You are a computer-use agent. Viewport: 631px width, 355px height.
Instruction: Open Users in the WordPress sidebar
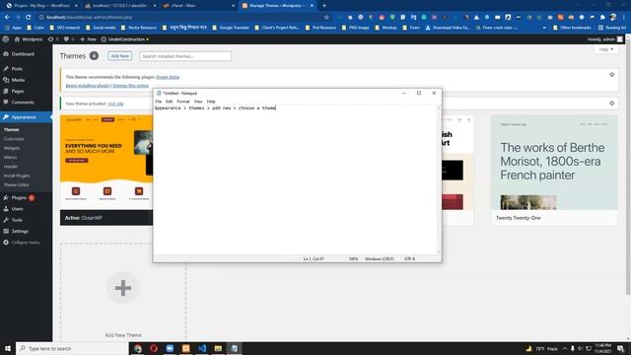point(18,209)
